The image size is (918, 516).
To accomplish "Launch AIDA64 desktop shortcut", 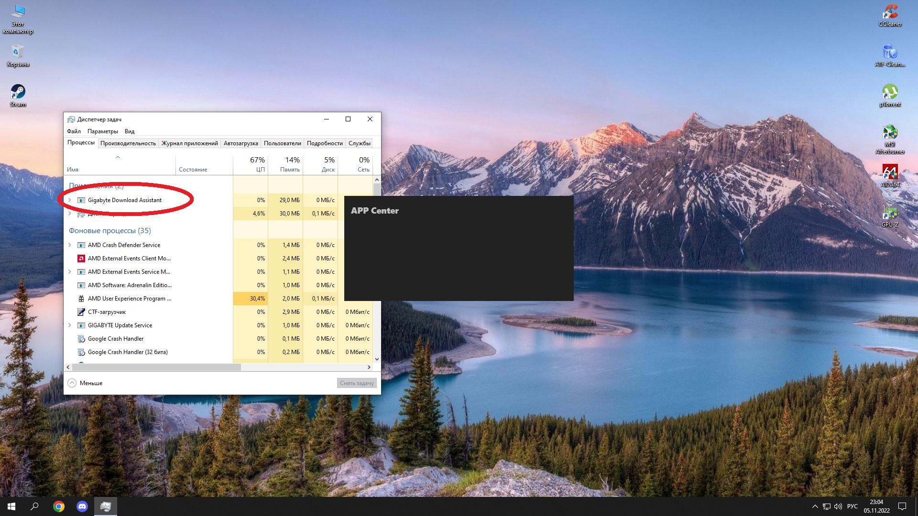I will [x=890, y=175].
